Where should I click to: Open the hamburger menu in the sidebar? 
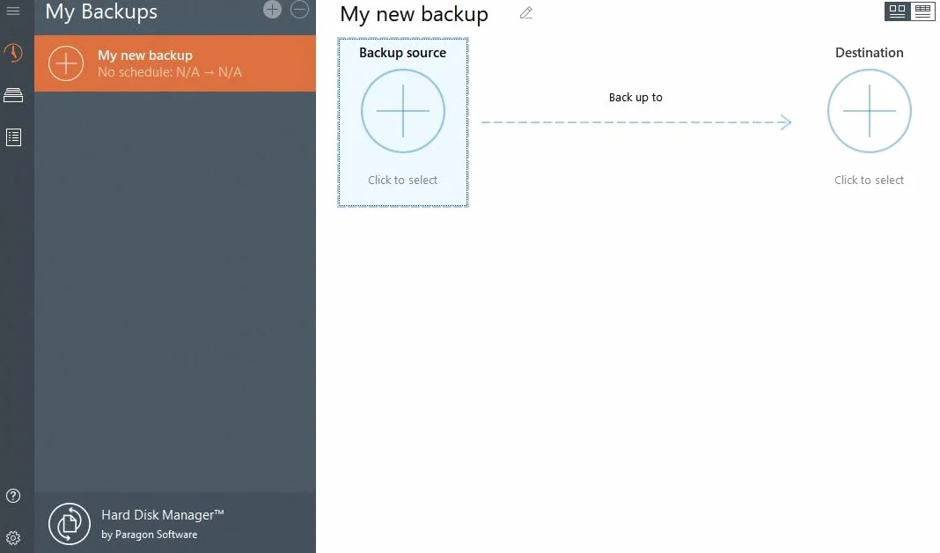13,11
